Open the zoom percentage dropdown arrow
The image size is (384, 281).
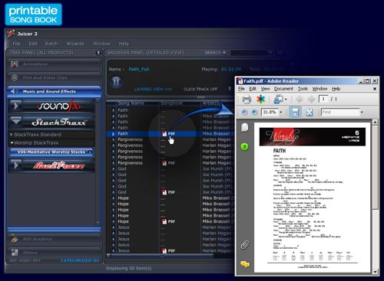(x=281, y=112)
